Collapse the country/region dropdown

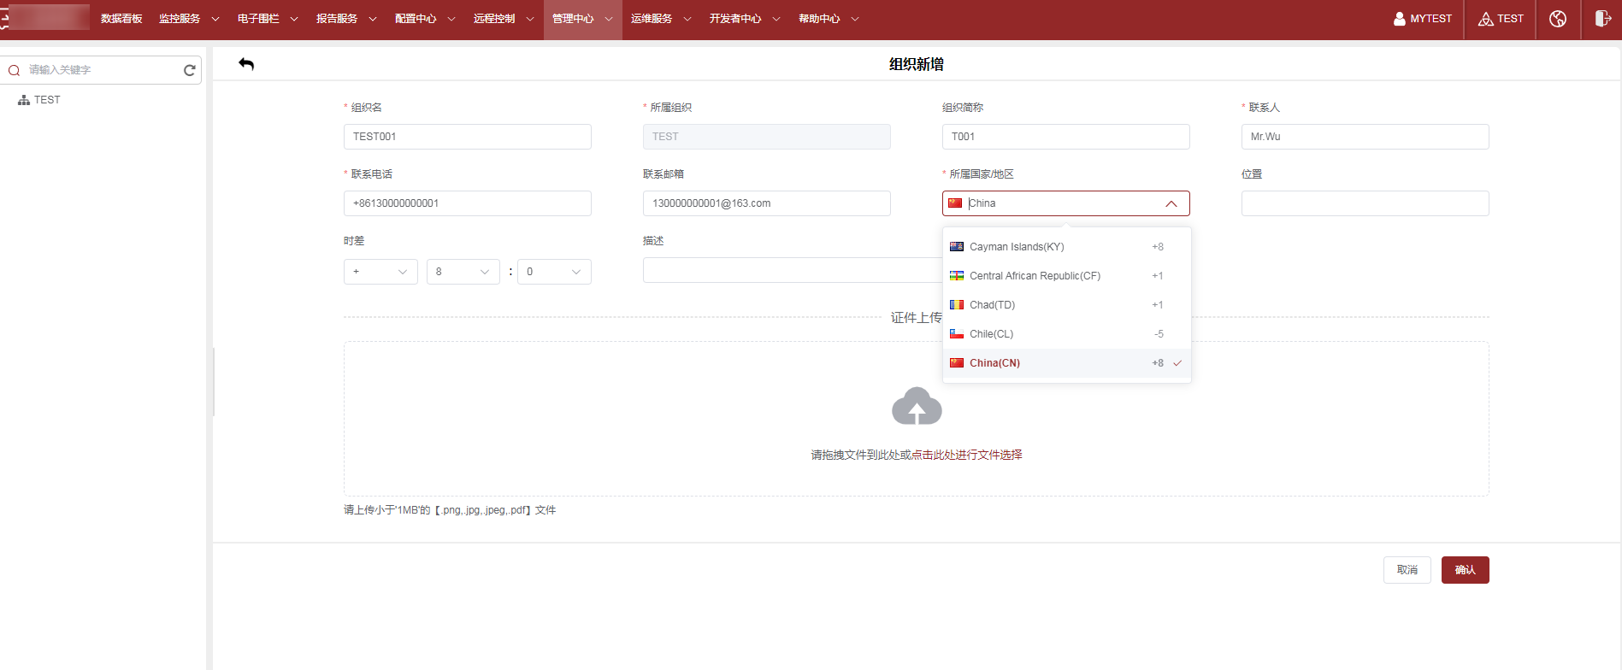coord(1171,203)
